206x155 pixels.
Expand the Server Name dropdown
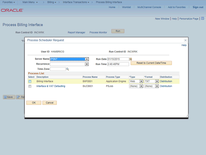(x=87, y=59)
